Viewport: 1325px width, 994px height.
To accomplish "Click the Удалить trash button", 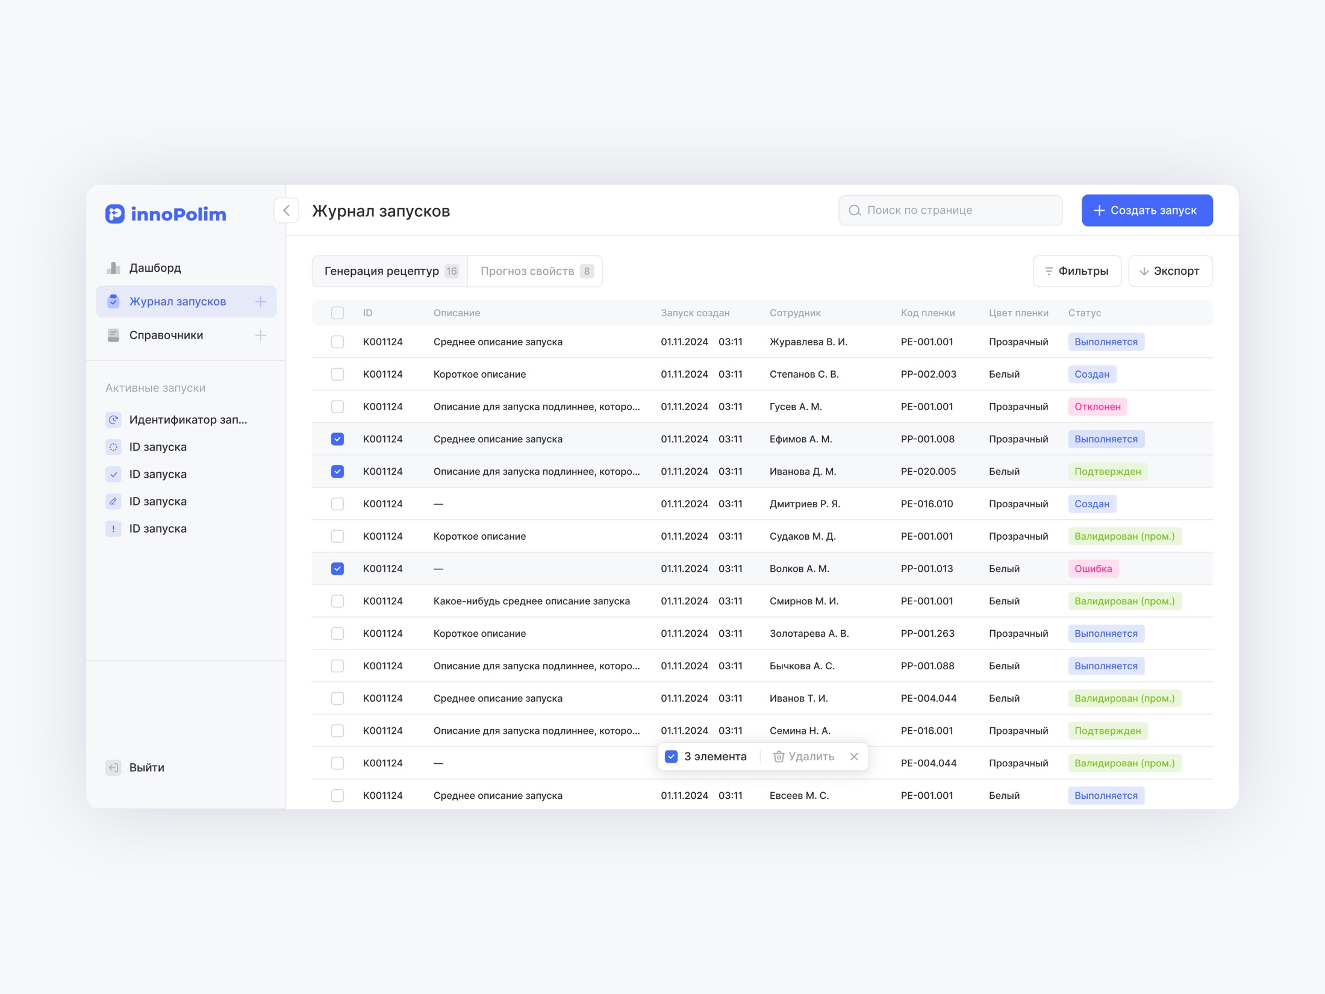I will coord(803,757).
